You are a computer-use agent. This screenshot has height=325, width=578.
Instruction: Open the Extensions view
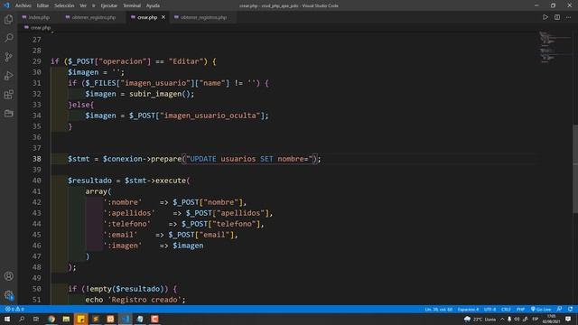point(8,94)
